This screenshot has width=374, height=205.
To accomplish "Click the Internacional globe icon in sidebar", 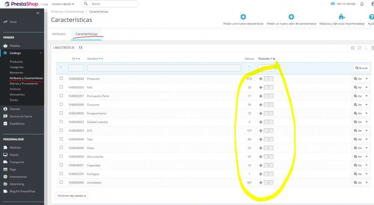I will [x=5, y=177].
